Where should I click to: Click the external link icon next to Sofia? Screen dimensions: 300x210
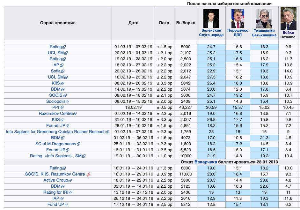pyautogui.click(x=63, y=71)
